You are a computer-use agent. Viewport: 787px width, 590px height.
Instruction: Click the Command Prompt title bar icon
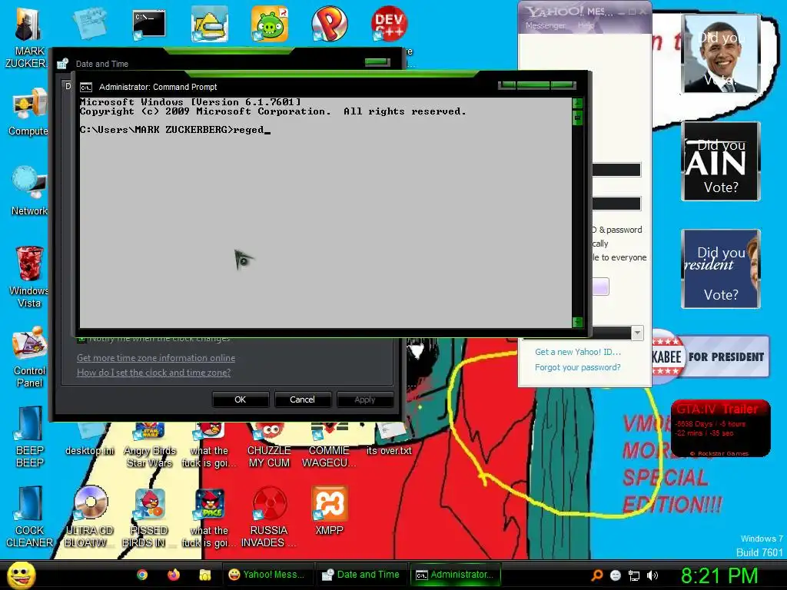coord(86,88)
